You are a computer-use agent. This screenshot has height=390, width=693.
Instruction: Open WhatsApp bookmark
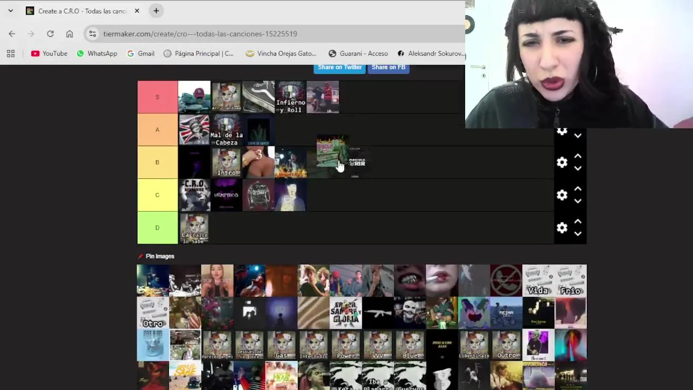pyautogui.click(x=97, y=54)
